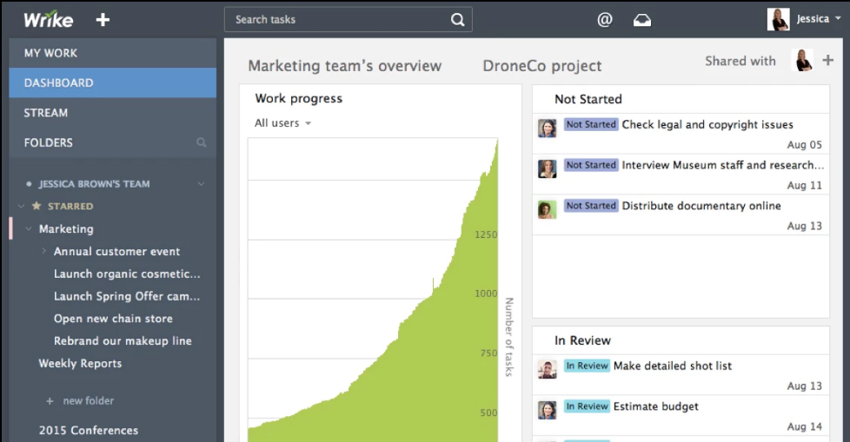The height and width of the screenshot is (442, 850).
Task: Open Interview Museum staff and research task
Action: pyautogui.click(x=722, y=165)
